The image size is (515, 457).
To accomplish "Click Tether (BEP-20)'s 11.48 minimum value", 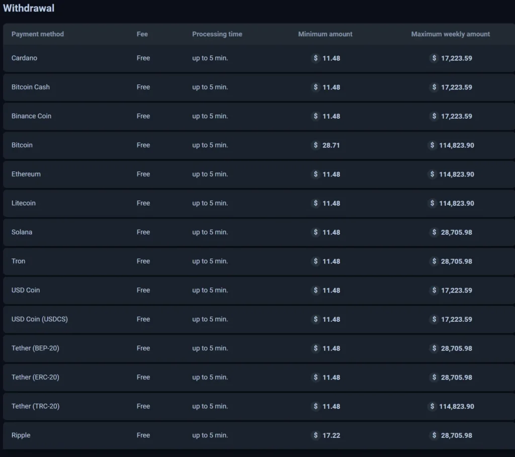I will (x=331, y=348).
